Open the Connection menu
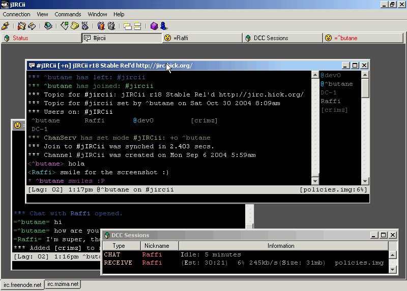 [16, 14]
